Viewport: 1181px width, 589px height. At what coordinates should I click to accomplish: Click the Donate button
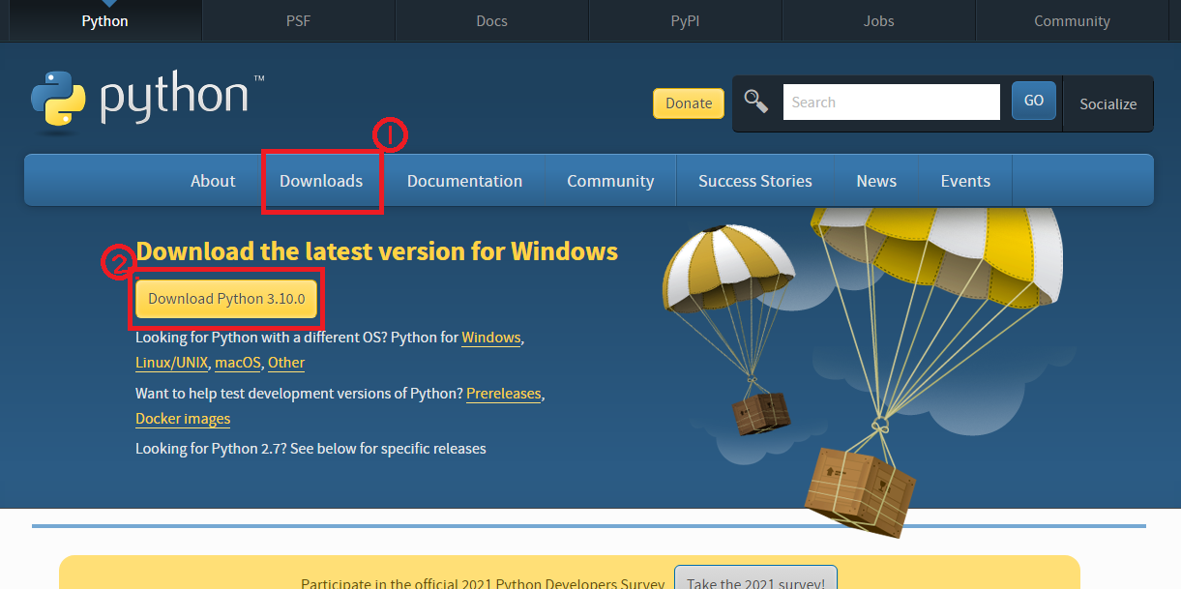click(x=689, y=103)
